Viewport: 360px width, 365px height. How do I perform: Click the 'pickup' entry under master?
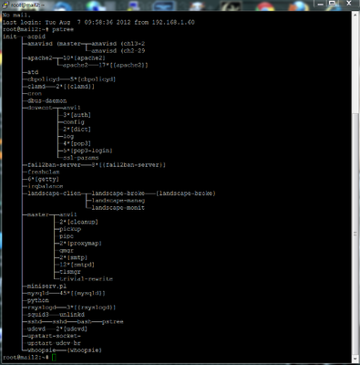[x=70, y=229]
